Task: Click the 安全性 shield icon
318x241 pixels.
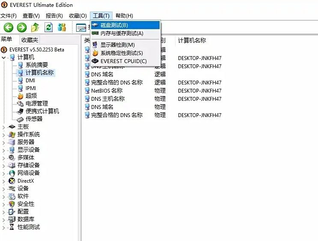Action: point(12,204)
